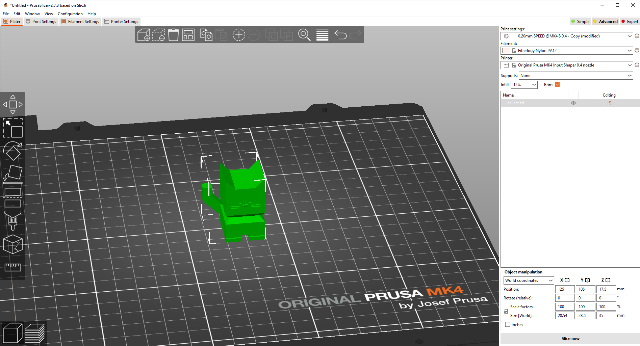
Task: Open print settings edit cog icon
Action: point(637,36)
